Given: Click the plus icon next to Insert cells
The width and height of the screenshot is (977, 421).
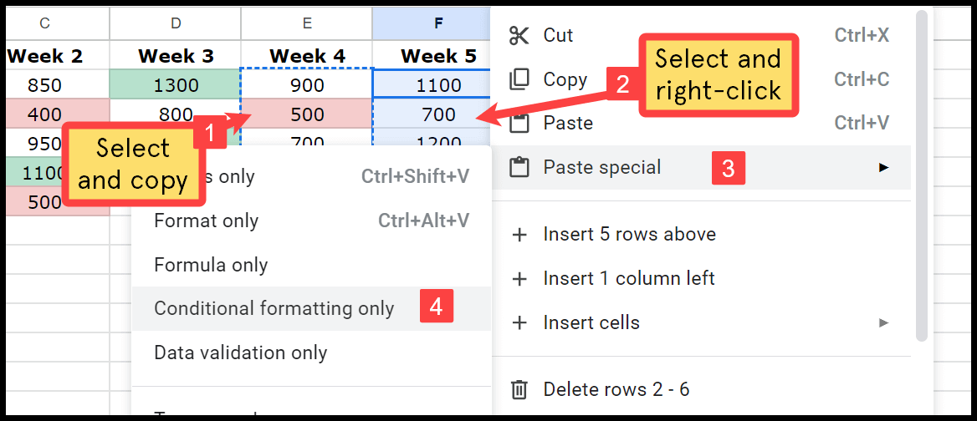Looking at the screenshot, I should pyautogui.click(x=519, y=322).
